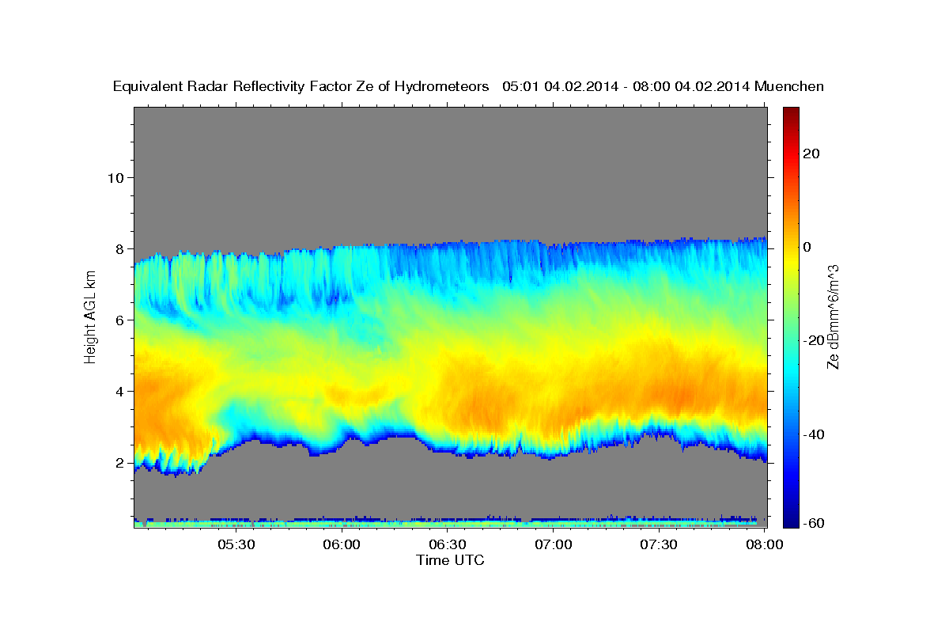This screenshot has width=949, height=633.
Task: Click the date range text '05:01 04.02.2014 - 08:00 04.02.2014'
Action: [626, 86]
